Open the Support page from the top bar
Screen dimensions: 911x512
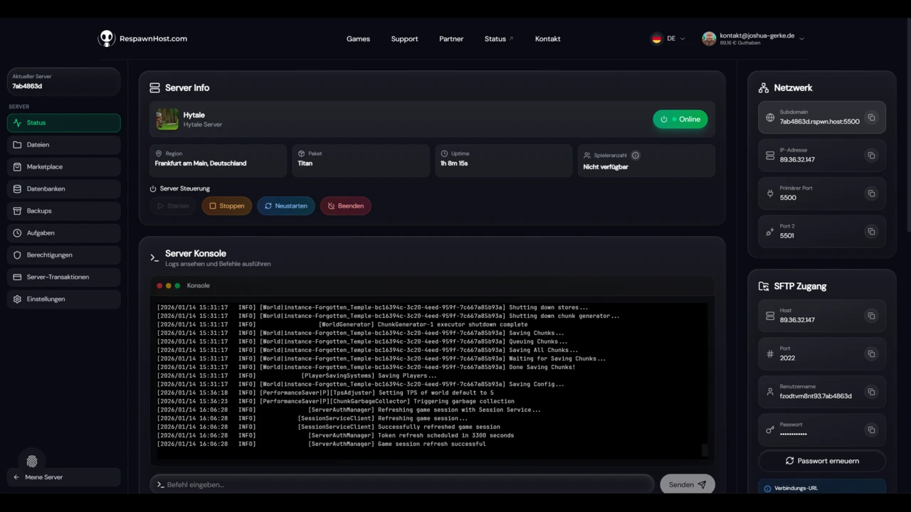pos(404,38)
